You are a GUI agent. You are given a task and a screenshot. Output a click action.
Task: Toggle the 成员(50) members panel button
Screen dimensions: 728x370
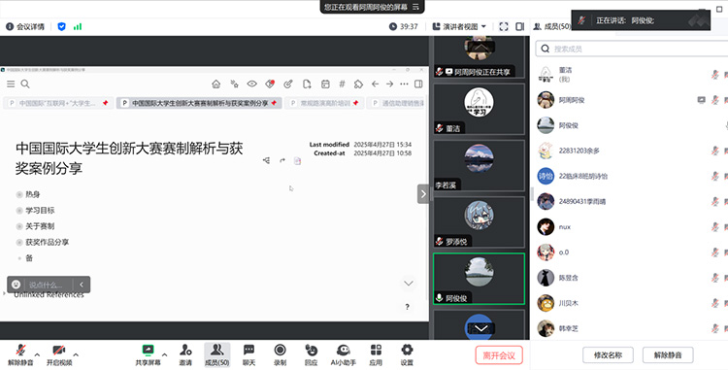(216, 355)
